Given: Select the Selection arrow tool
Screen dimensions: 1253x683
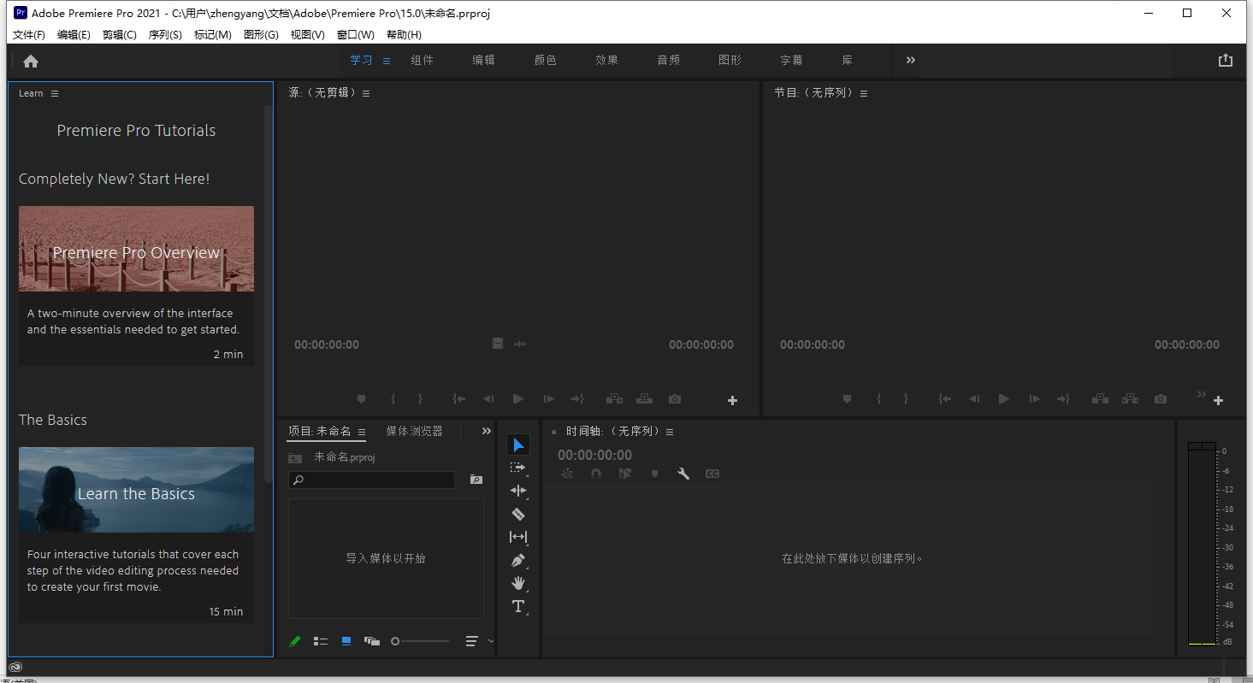Looking at the screenshot, I should 518,445.
